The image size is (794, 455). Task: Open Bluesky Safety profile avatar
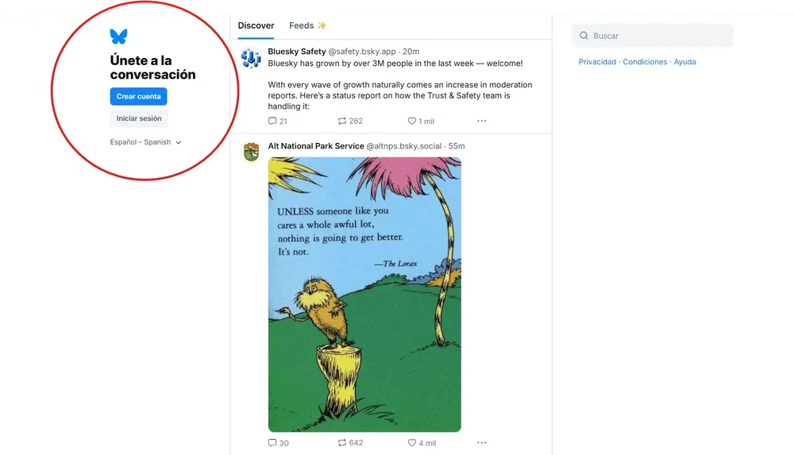pos(251,58)
